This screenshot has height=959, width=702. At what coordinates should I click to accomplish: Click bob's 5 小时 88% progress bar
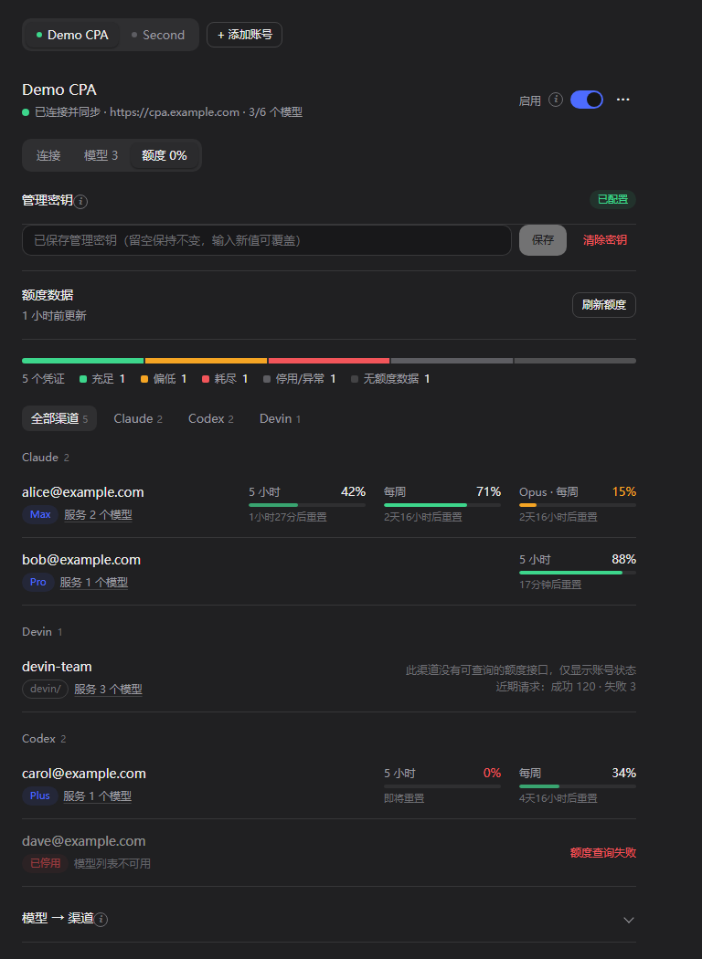click(x=578, y=573)
